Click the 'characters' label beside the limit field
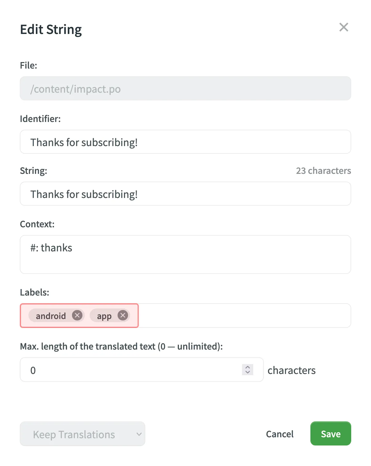 click(291, 370)
